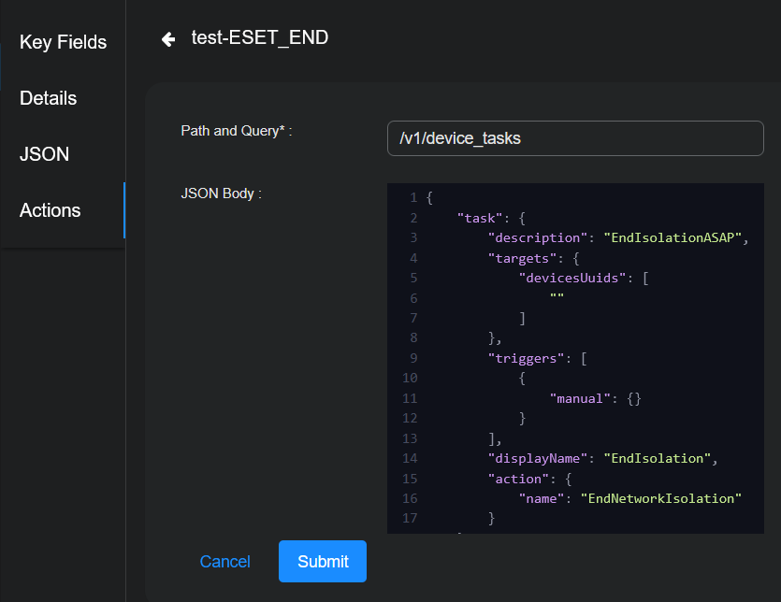
Task: Open the Actions tab
Action: (x=51, y=210)
